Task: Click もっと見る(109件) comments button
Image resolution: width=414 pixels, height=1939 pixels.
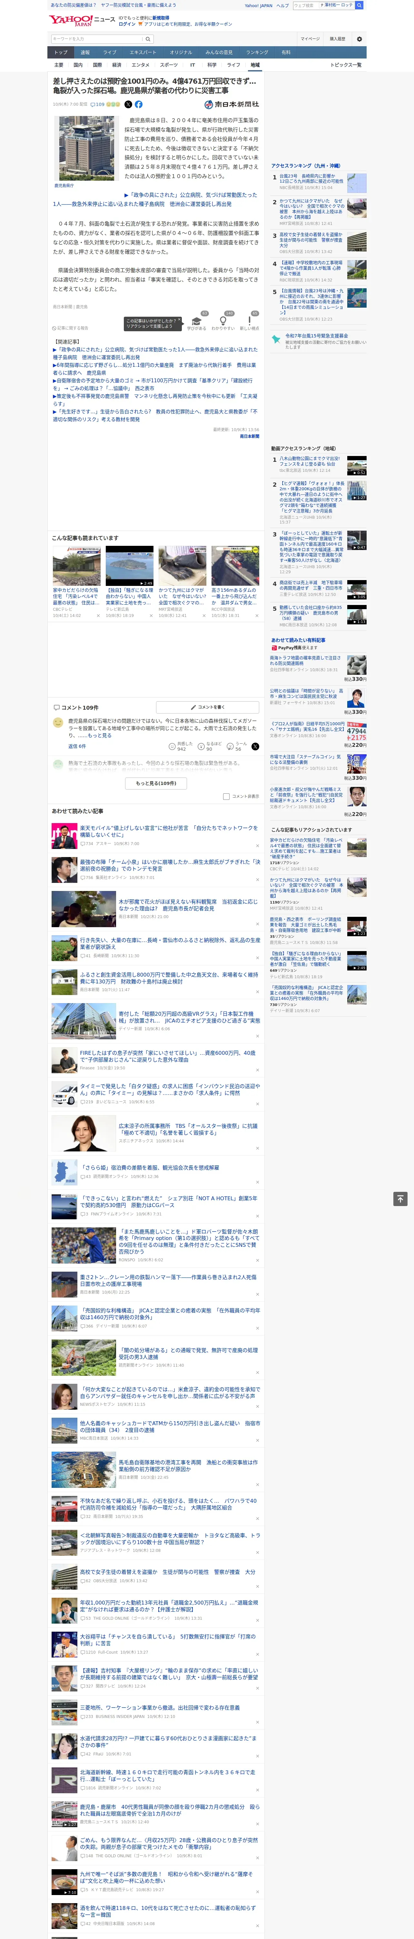Action: pyautogui.click(x=156, y=784)
